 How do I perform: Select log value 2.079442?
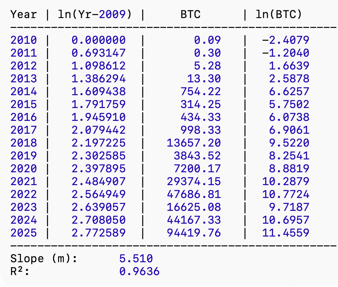pos(99,130)
